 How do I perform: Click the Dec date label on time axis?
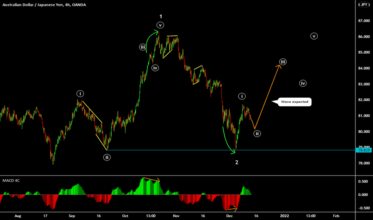click(x=229, y=216)
